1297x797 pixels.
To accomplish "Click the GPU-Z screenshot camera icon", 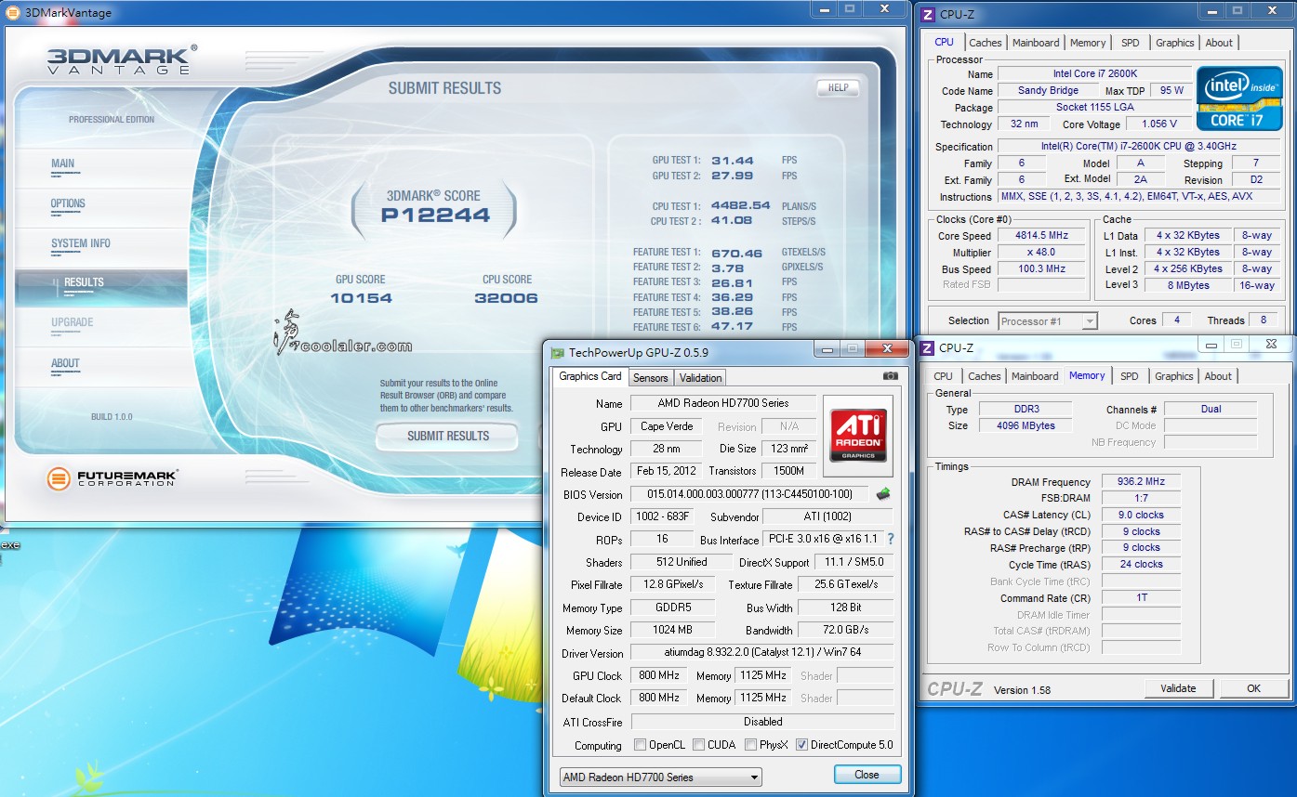I will click(890, 376).
